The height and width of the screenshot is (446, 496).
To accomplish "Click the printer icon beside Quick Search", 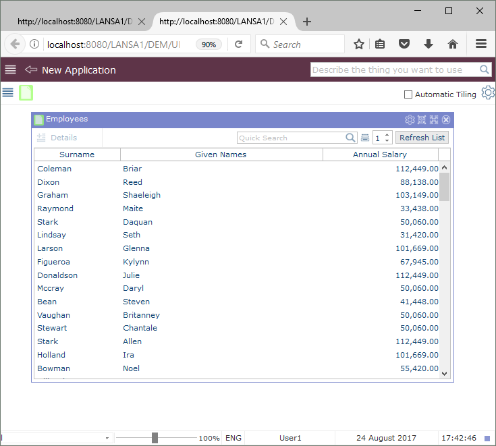I will 365,138.
